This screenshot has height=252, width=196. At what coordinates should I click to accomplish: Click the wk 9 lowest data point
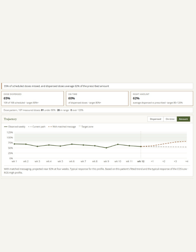coord(106,148)
